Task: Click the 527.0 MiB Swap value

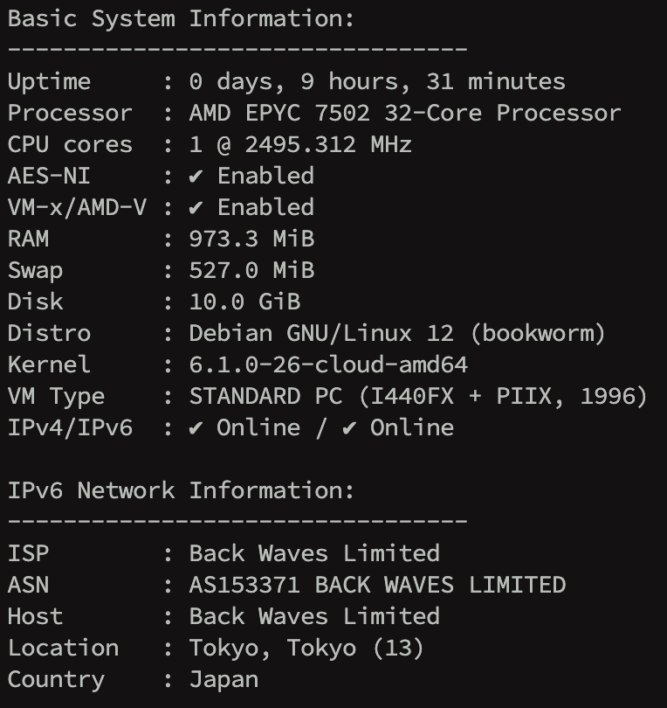Action: pyautogui.click(x=251, y=271)
